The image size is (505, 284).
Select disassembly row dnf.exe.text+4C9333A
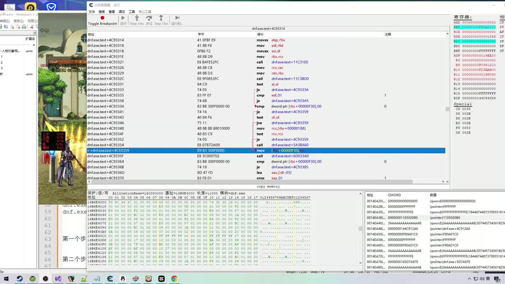266,106
